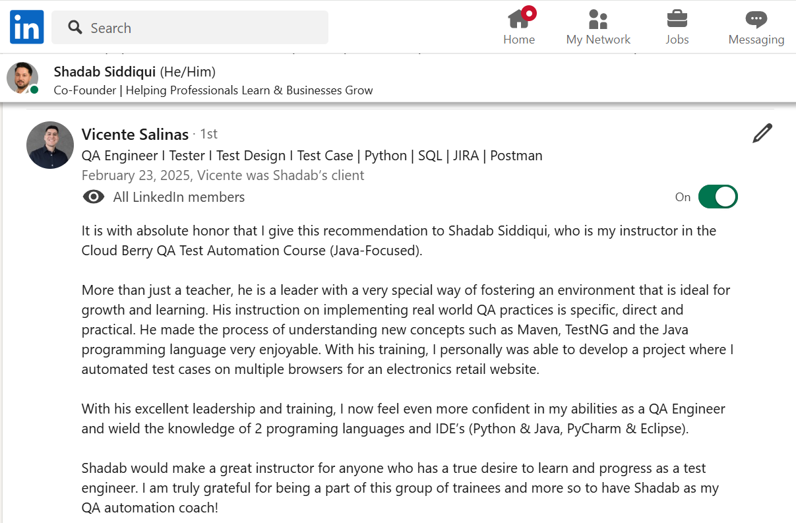Click Shadab Siddiqui's profile photo
The height and width of the screenshot is (523, 796).
22,78
